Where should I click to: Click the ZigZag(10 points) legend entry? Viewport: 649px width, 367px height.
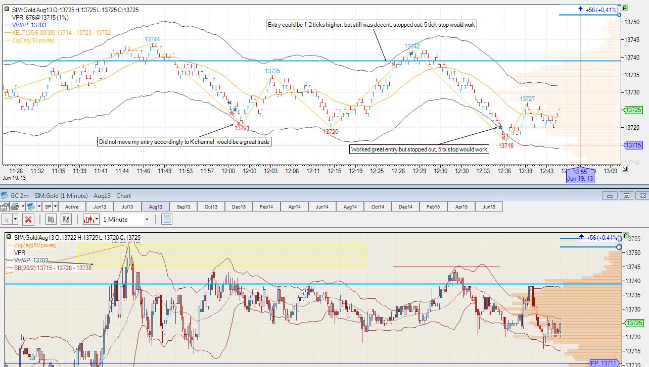coord(30,40)
